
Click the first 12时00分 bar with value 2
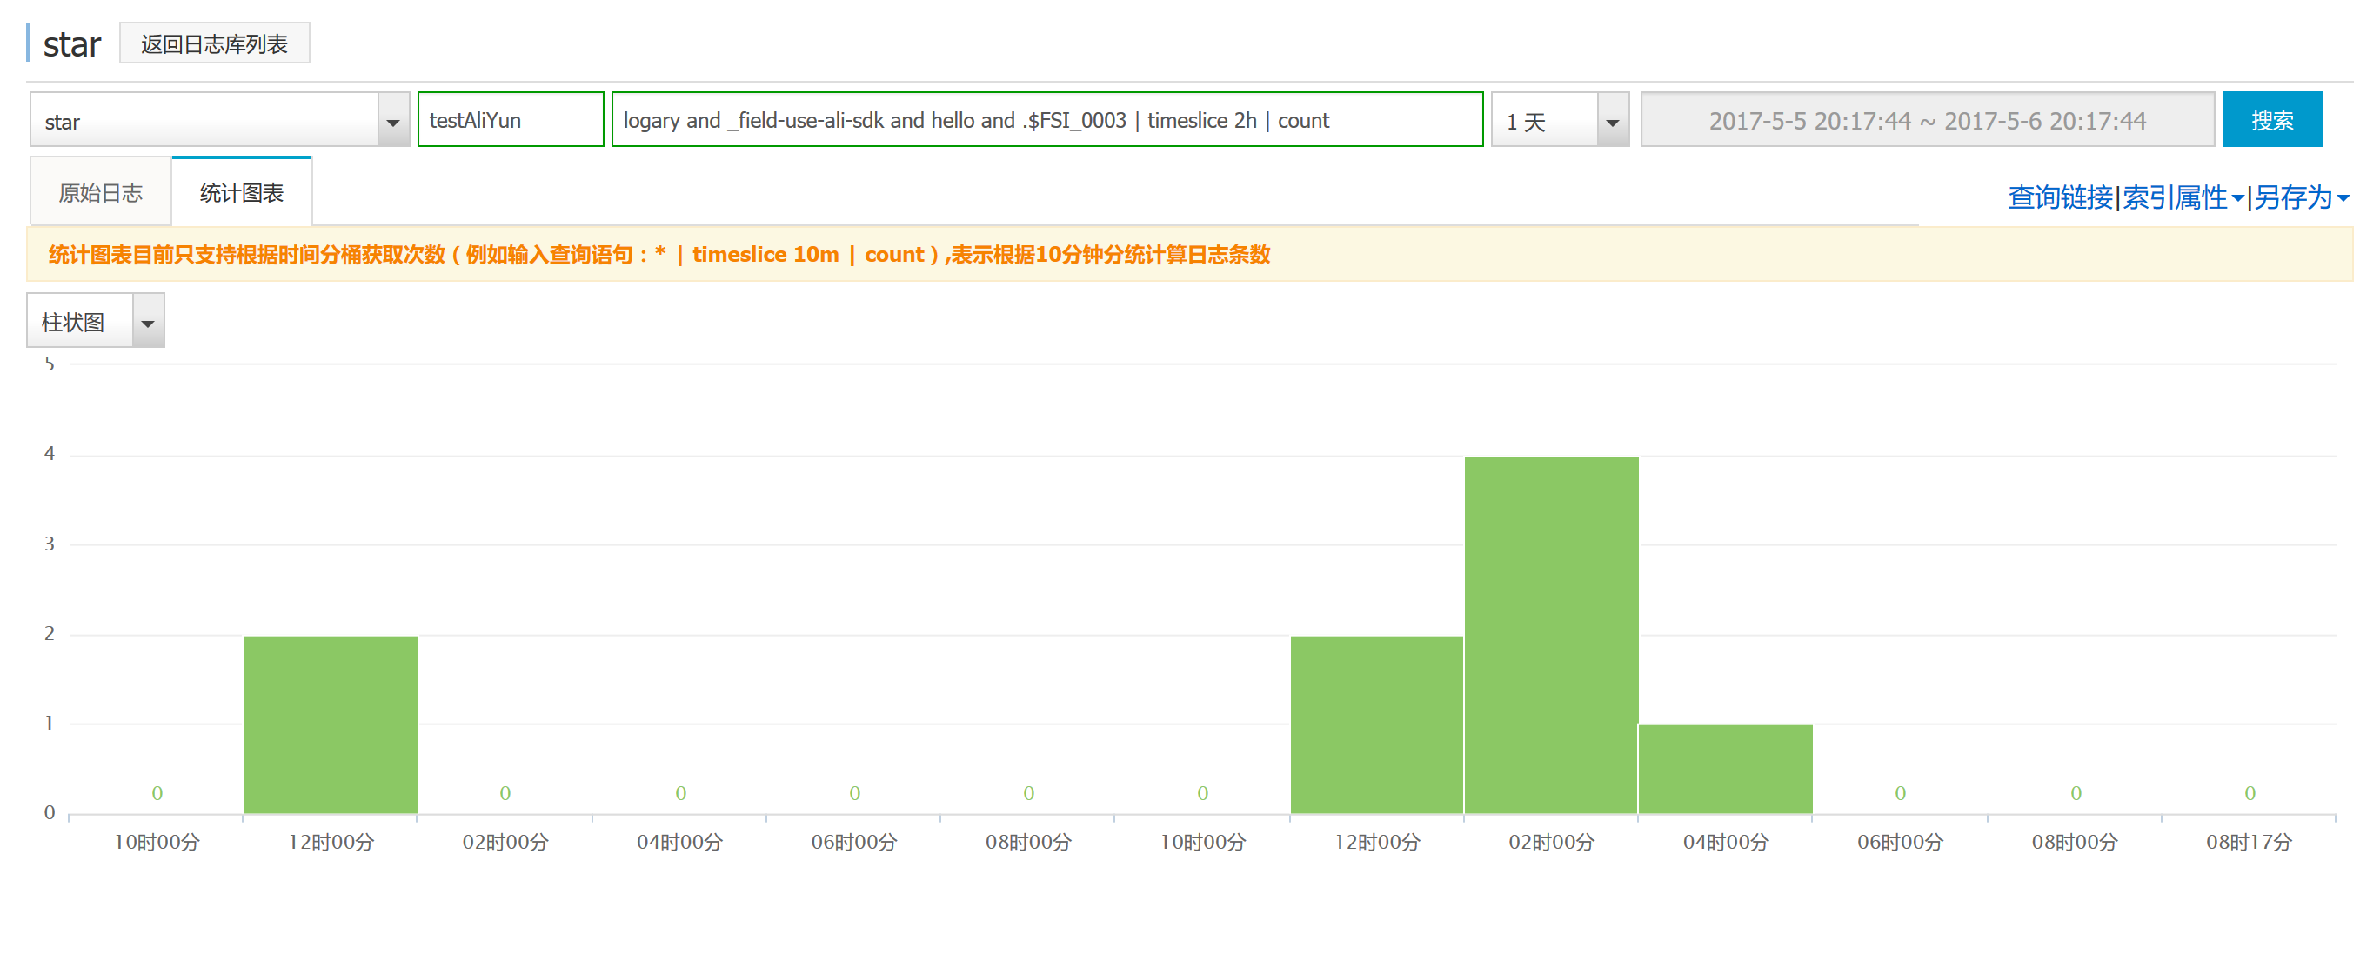[x=330, y=724]
